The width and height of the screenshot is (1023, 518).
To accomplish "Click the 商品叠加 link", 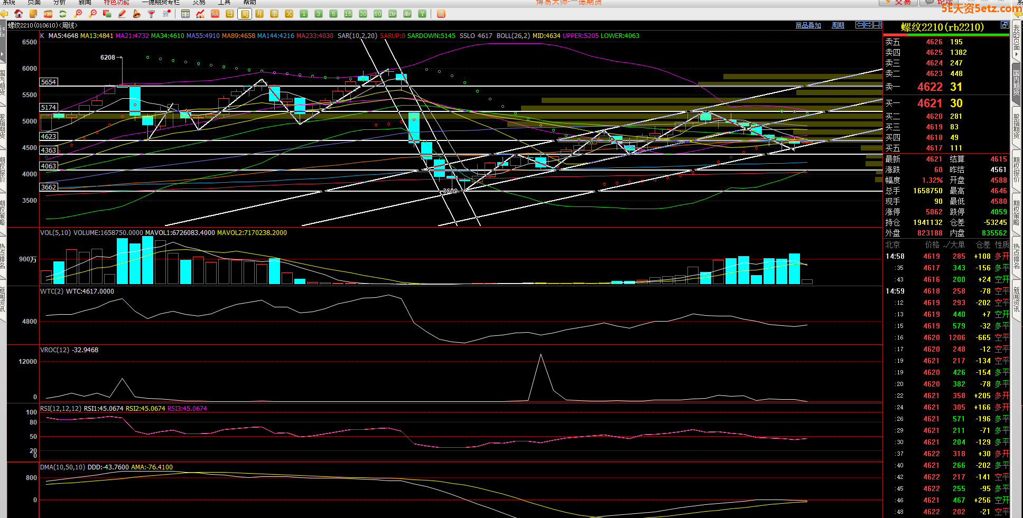I will [808, 25].
